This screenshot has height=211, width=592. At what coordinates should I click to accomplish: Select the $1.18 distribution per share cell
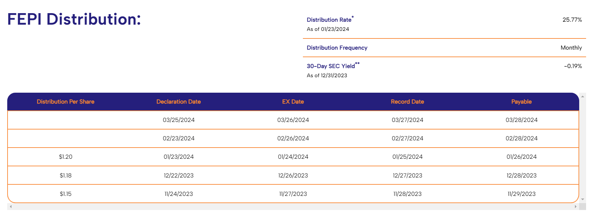tap(65, 176)
